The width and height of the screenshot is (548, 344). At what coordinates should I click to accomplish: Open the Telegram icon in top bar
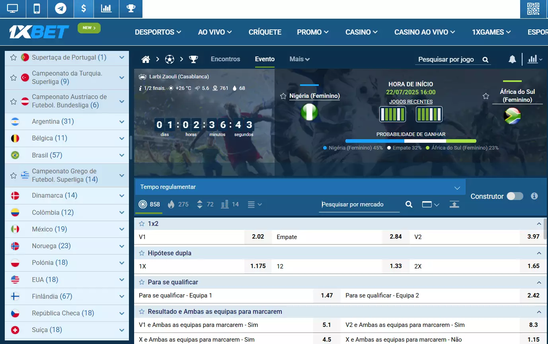point(60,9)
